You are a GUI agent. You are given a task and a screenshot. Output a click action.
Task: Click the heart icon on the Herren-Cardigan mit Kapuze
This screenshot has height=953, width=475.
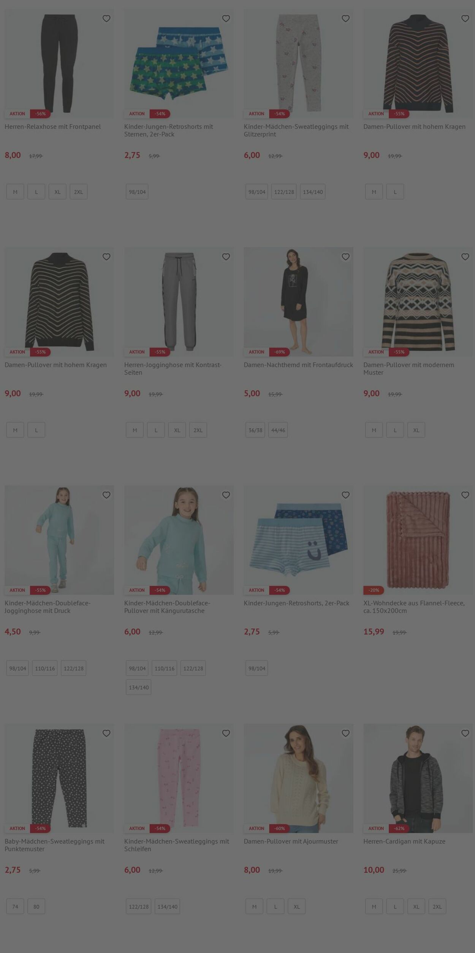pyautogui.click(x=465, y=733)
